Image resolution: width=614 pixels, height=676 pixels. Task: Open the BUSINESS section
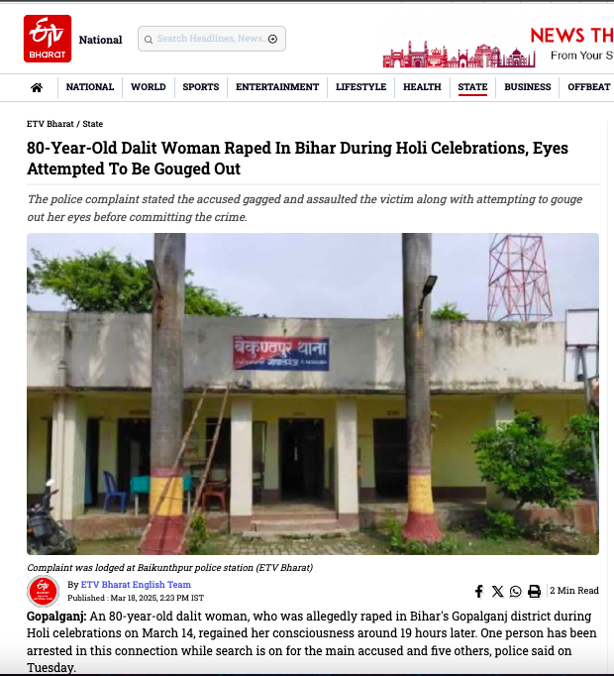click(x=528, y=87)
